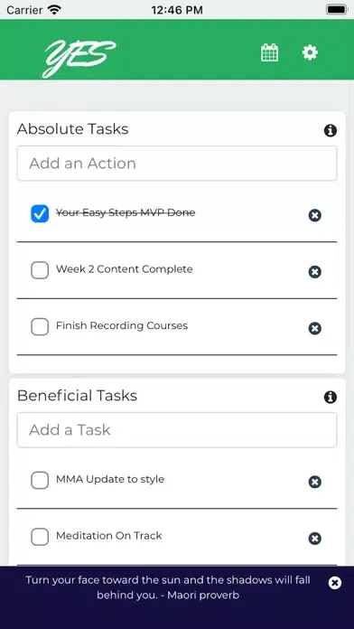Delete the Meditation On Track task

[x=314, y=539]
